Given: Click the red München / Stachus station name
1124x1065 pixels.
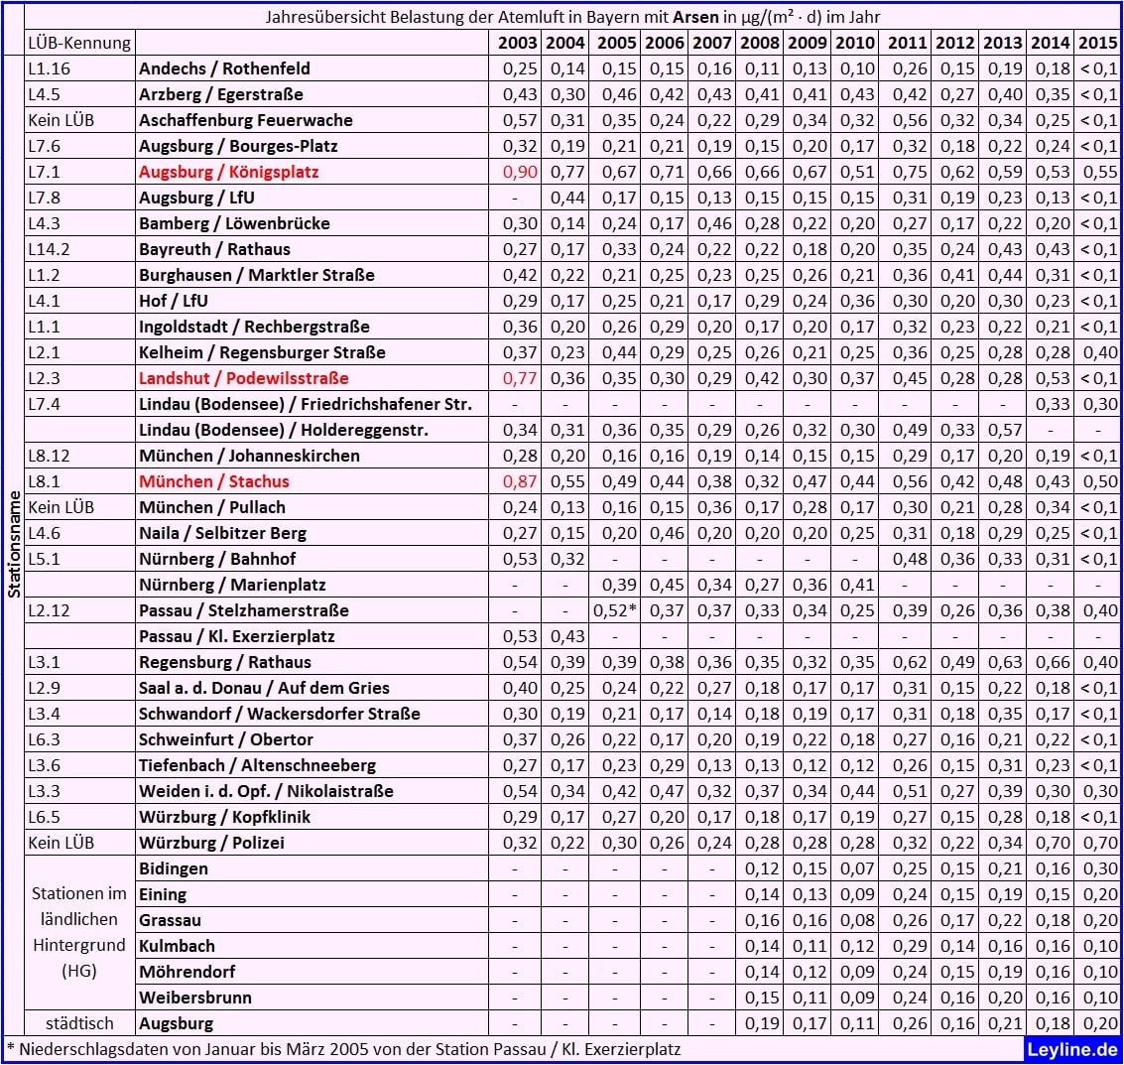Looking at the screenshot, I should pos(213,481).
